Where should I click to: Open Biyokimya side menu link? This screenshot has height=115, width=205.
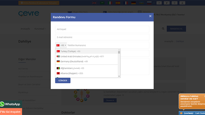(x=23, y=93)
